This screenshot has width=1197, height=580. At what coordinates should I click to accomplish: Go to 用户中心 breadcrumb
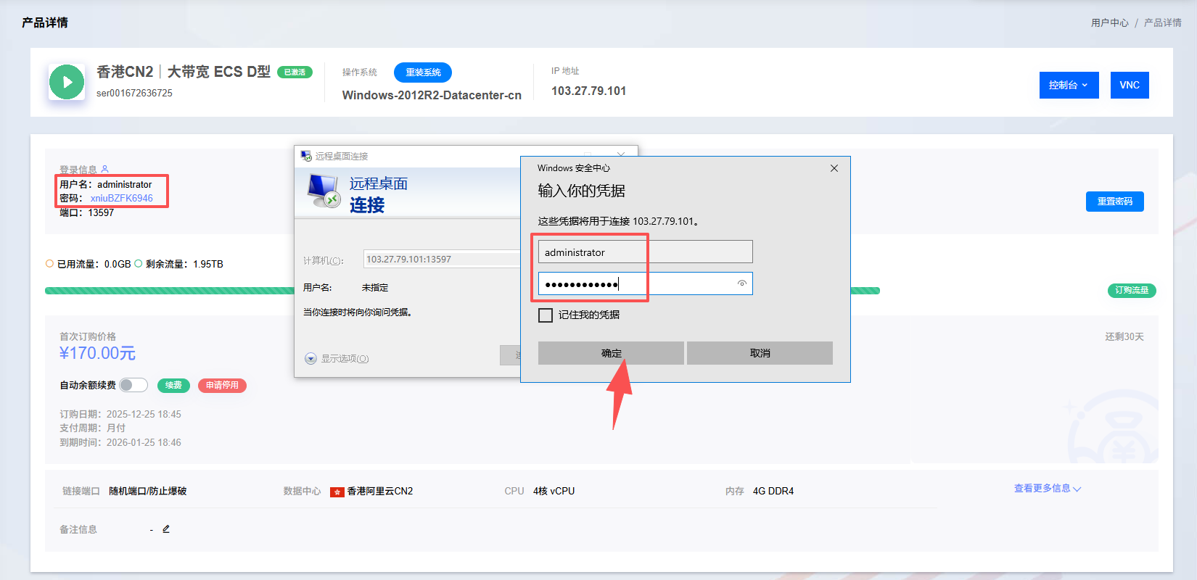coord(1109,22)
